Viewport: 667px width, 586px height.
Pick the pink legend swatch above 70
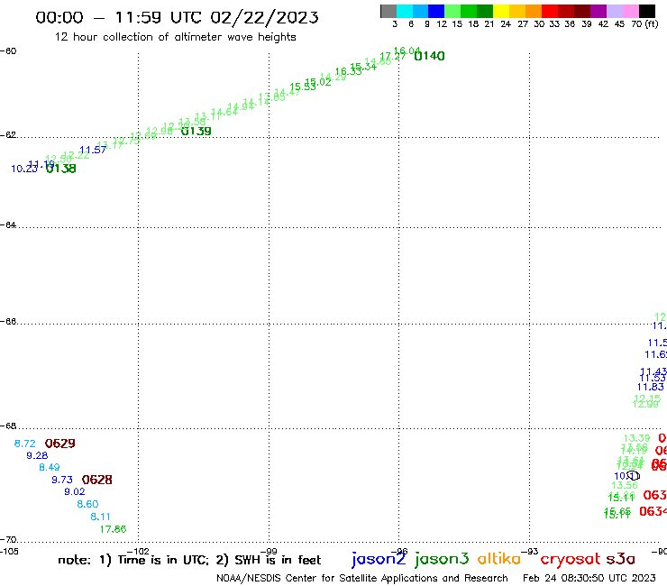click(x=630, y=11)
